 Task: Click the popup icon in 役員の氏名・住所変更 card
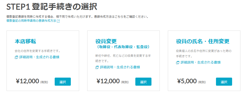point(178,63)
